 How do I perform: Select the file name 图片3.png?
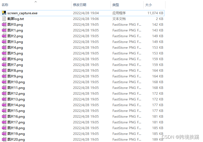[15, 42]
